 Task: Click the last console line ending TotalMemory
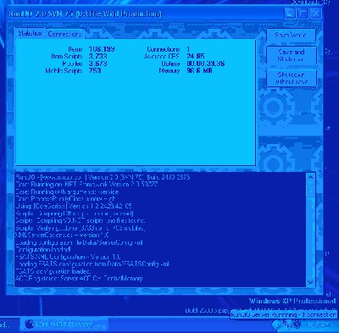(79, 279)
